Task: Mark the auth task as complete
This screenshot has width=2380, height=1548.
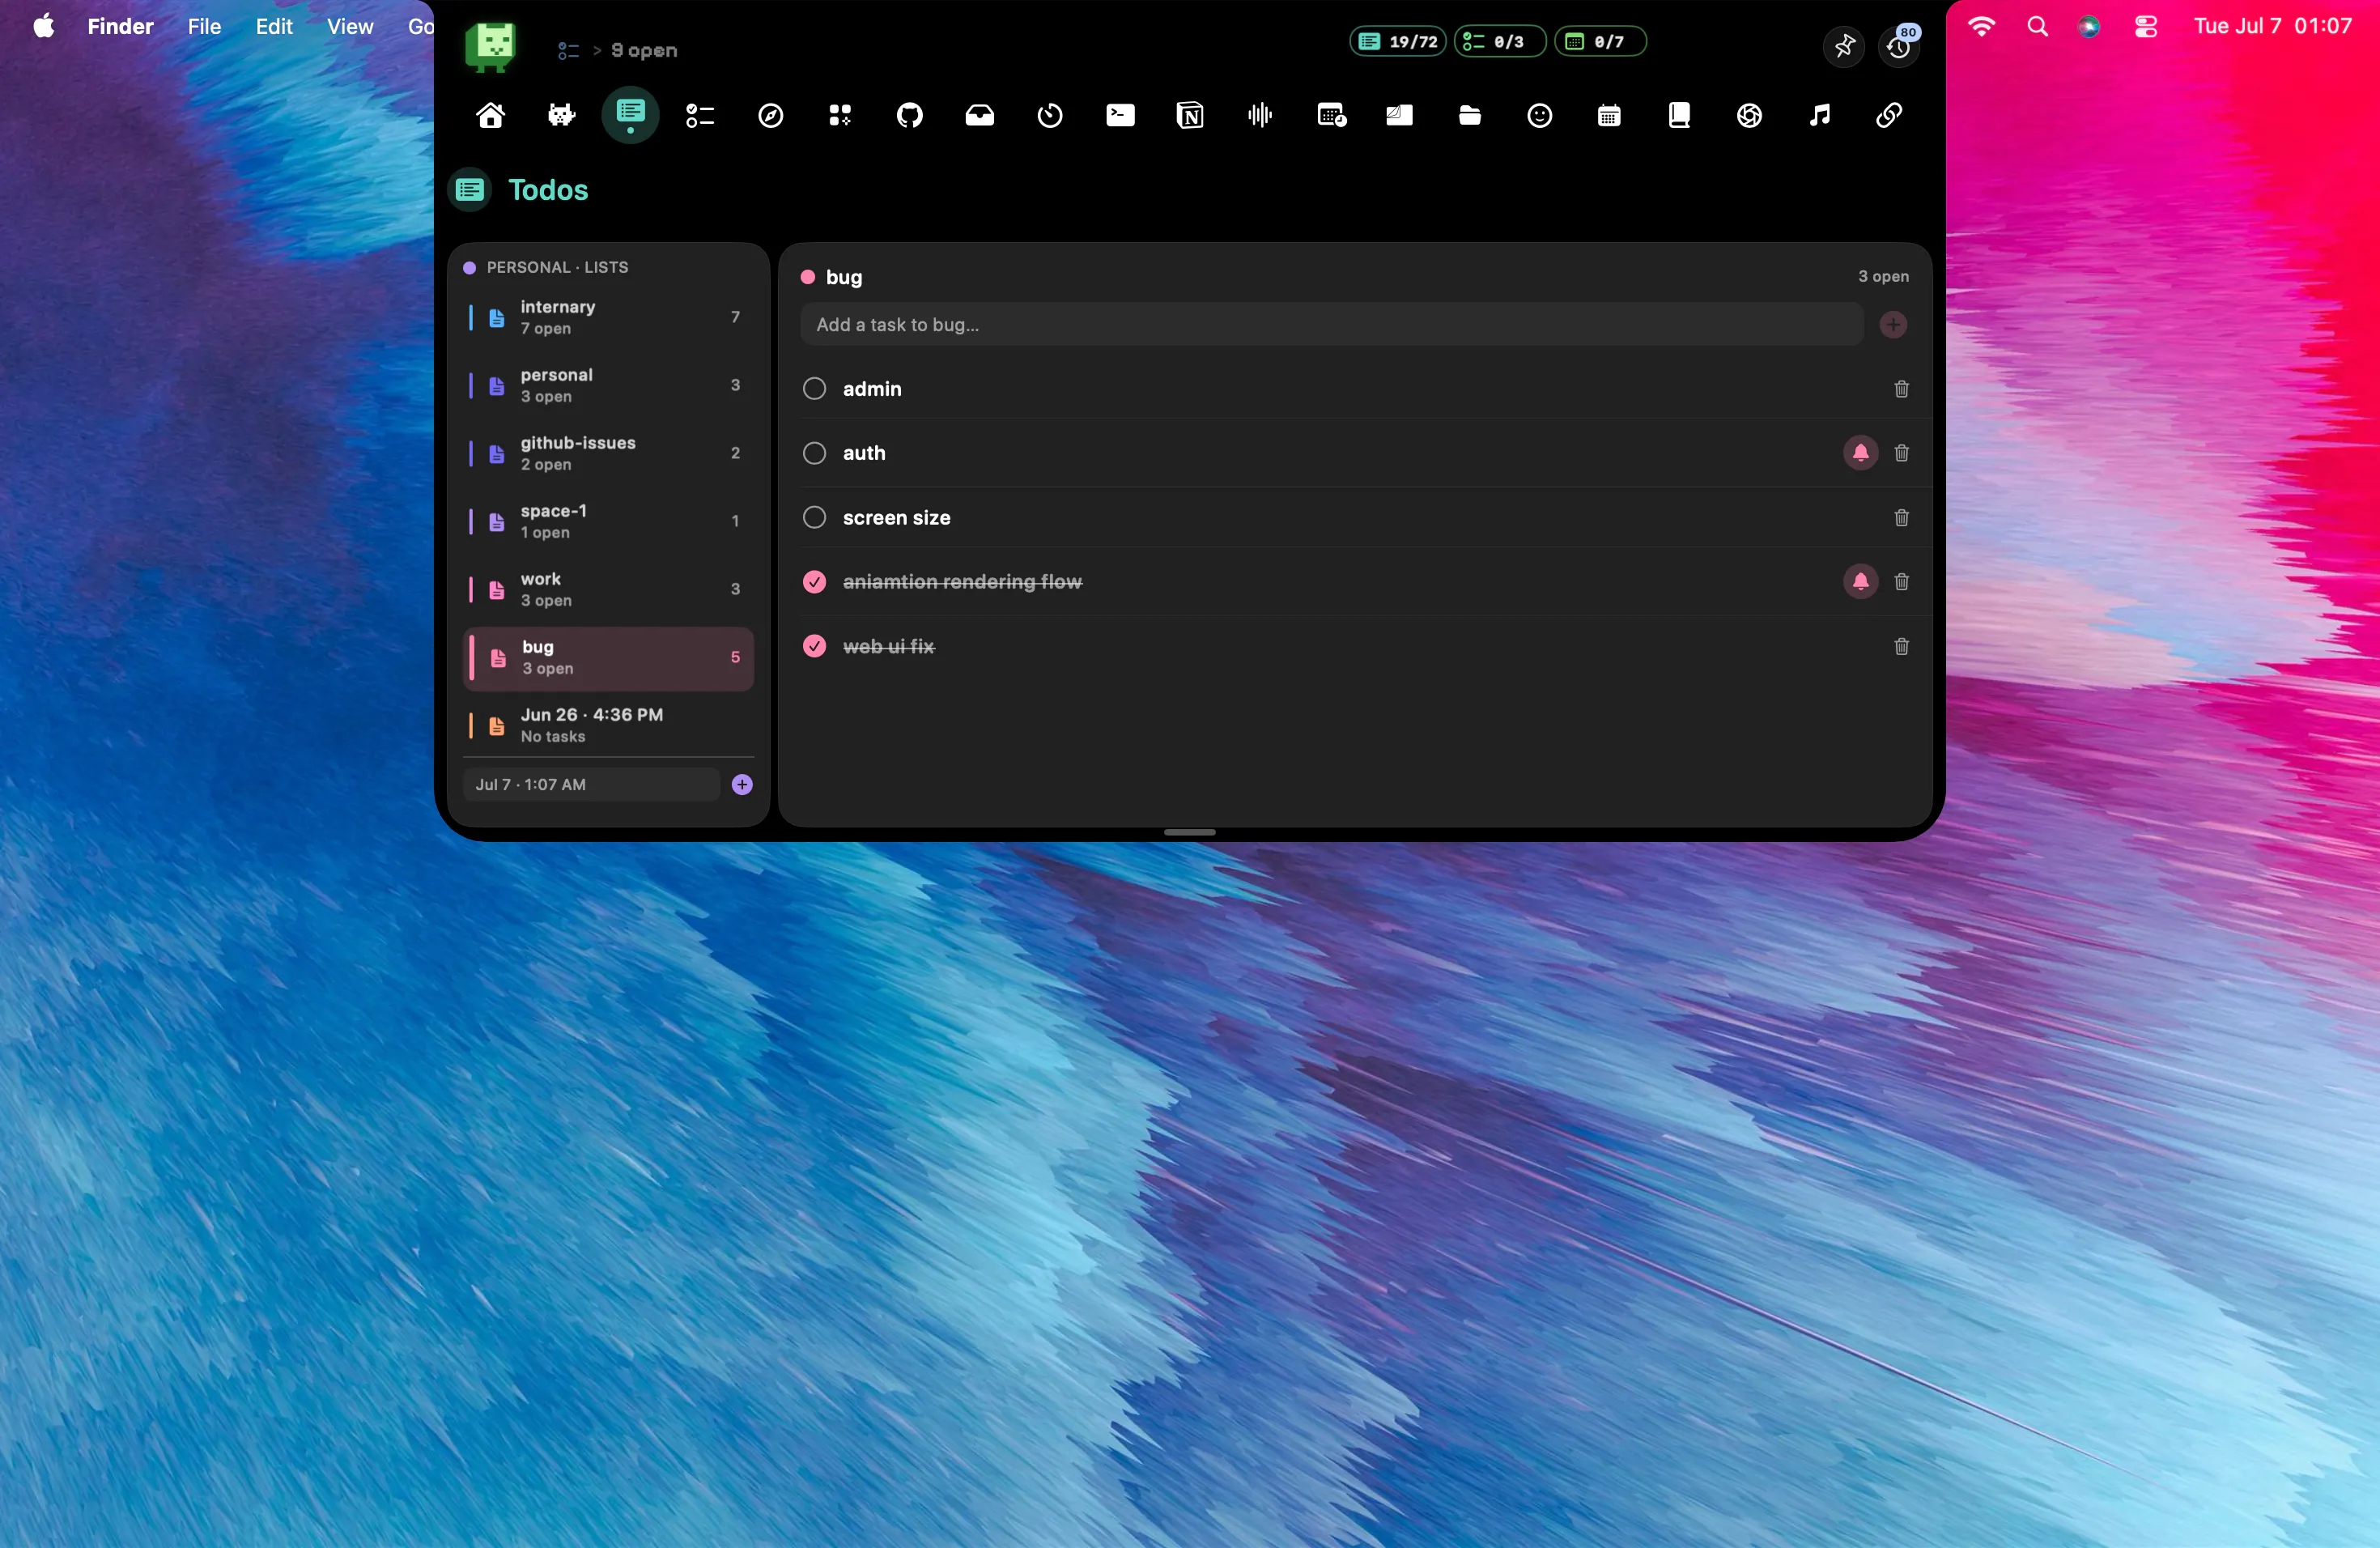Action: 814,453
